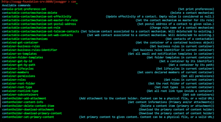
Task: Select the contactable-contactmechanism-set-postal-address line
Action: [39, 24]
